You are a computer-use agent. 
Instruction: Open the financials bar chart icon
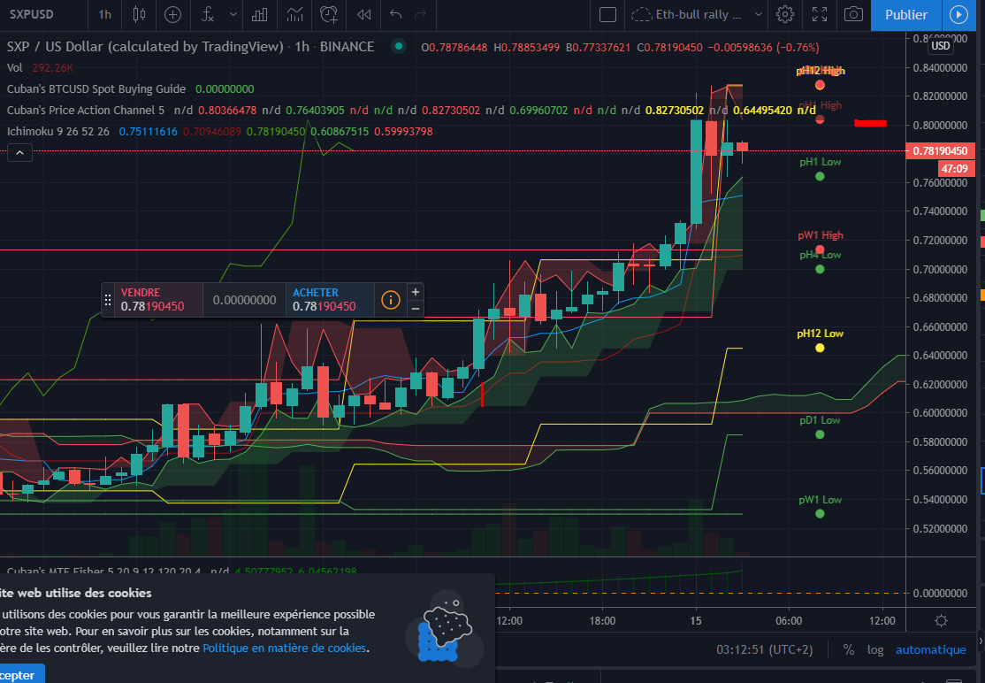tap(260, 14)
